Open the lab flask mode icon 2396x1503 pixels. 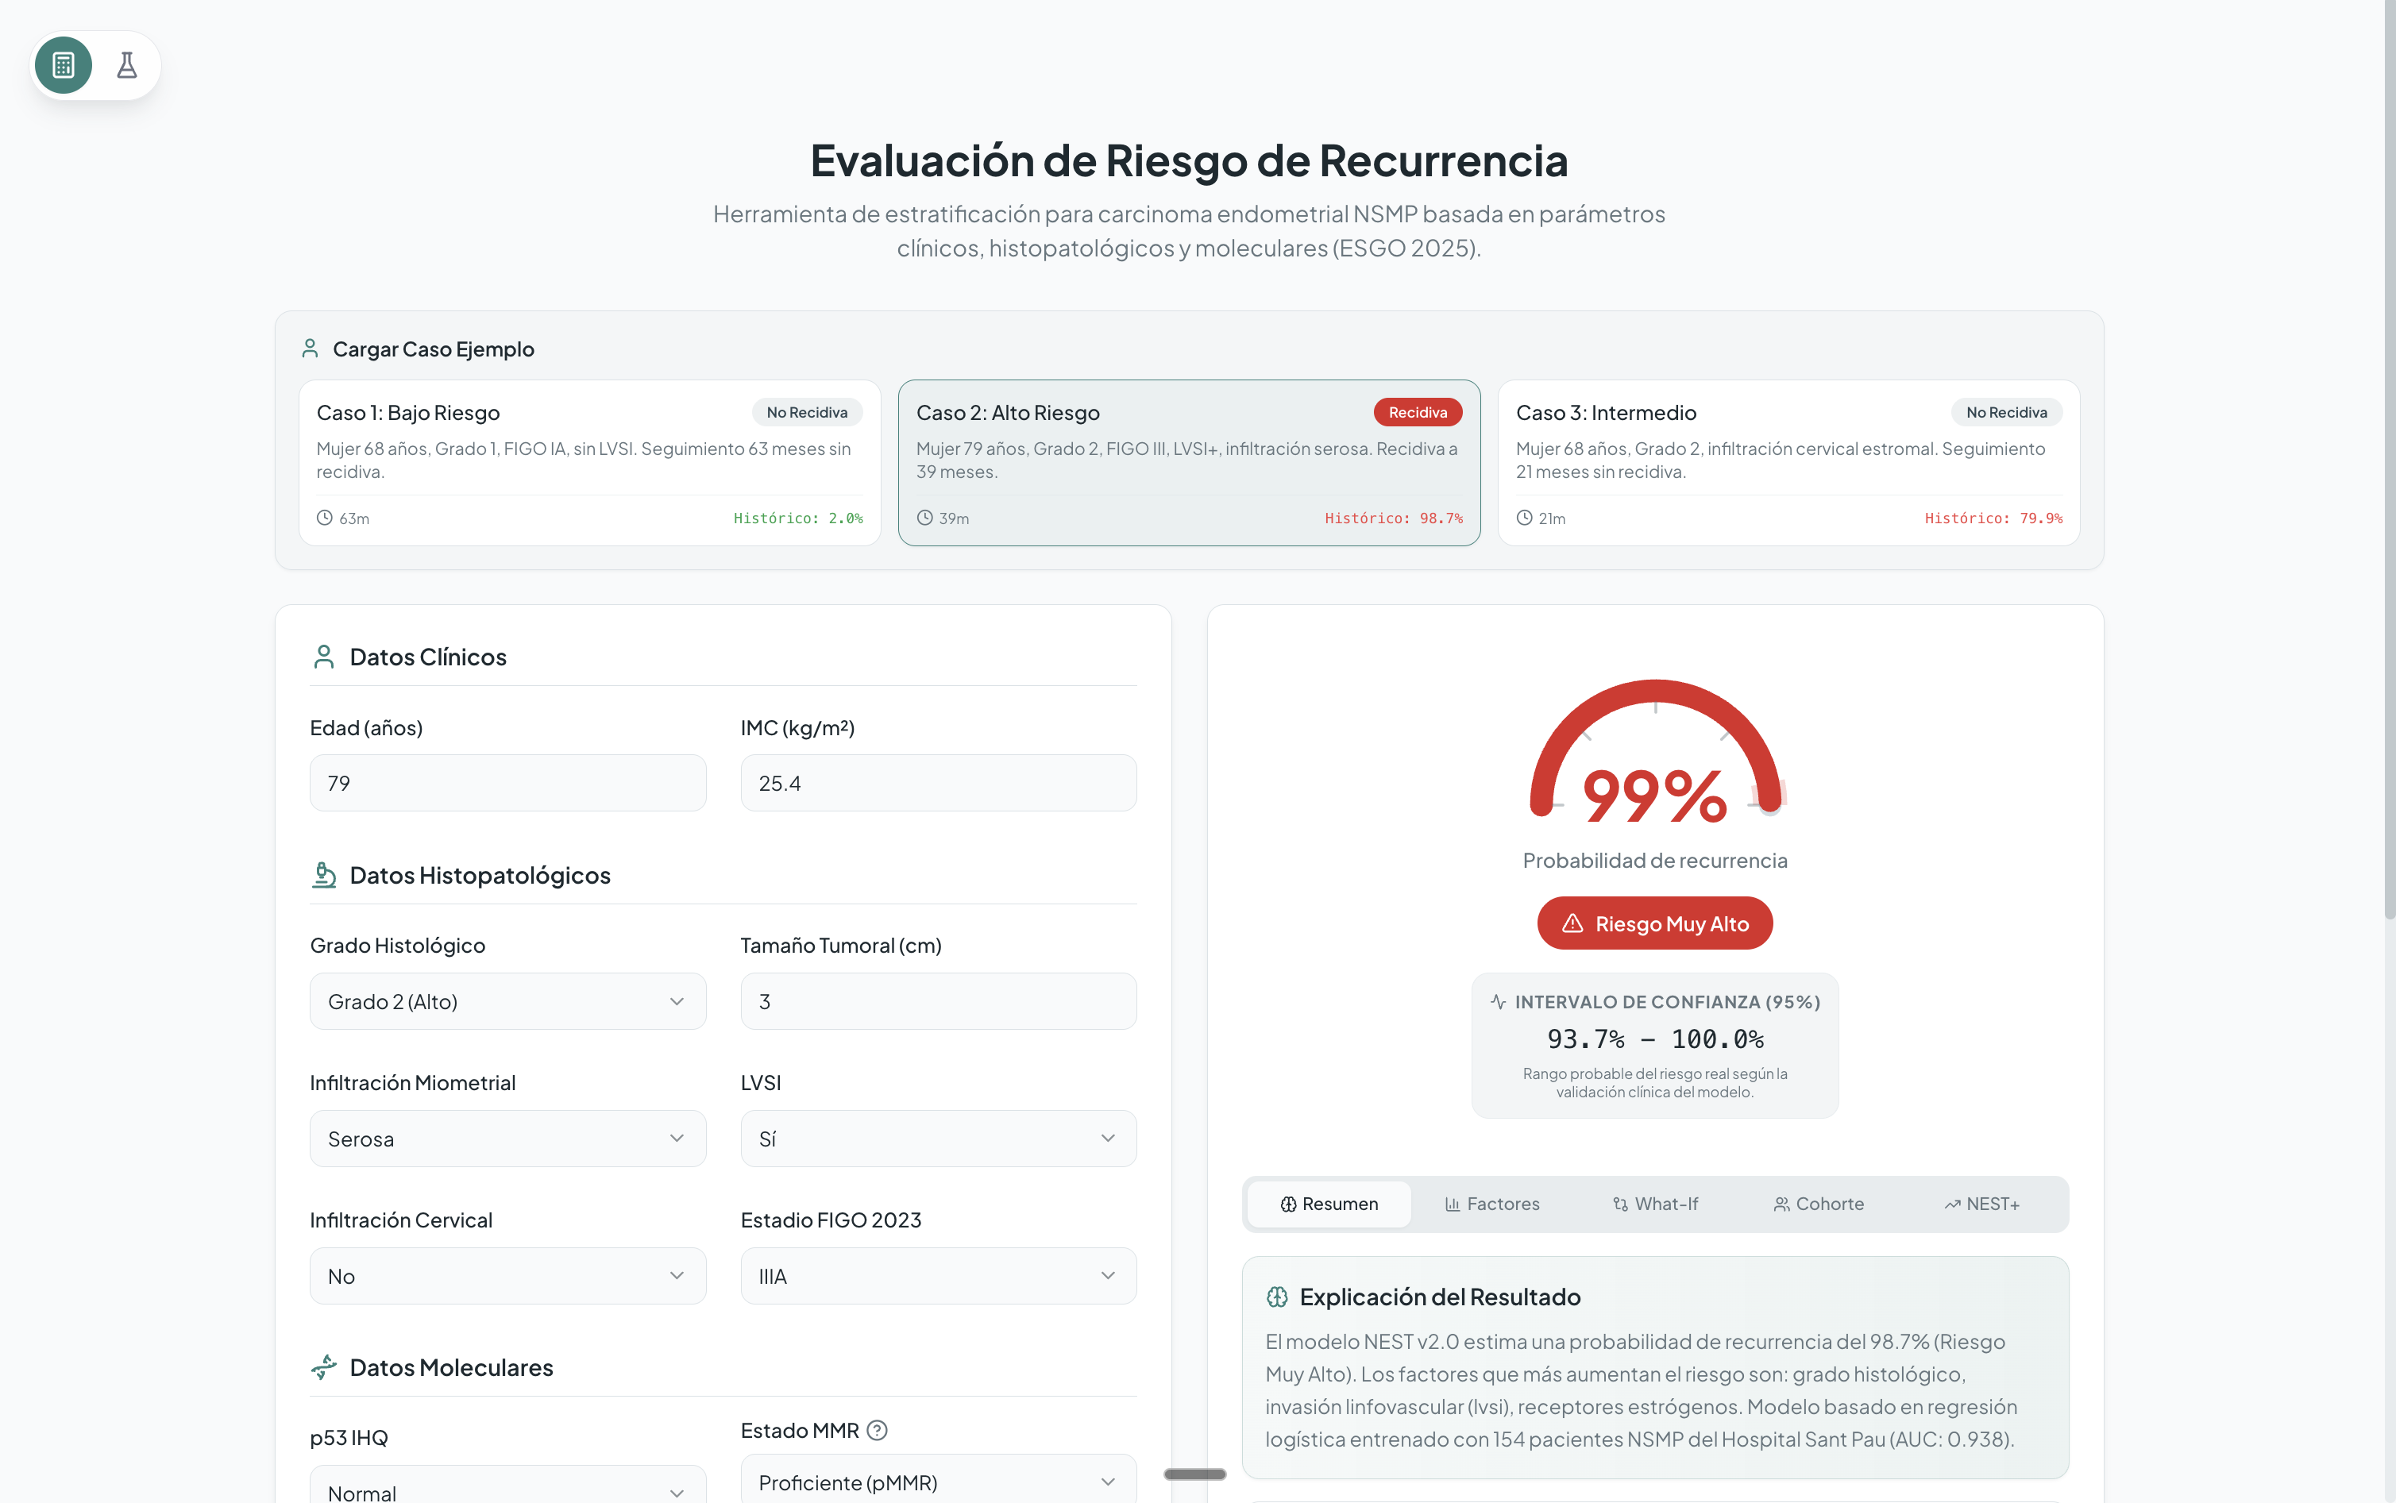(x=127, y=64)
